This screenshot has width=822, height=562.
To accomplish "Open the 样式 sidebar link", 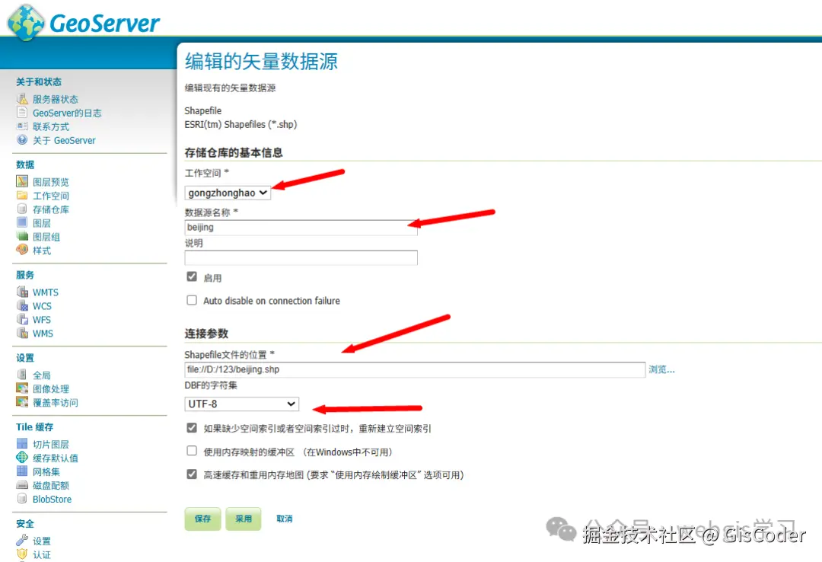I will tap(41, 251).
